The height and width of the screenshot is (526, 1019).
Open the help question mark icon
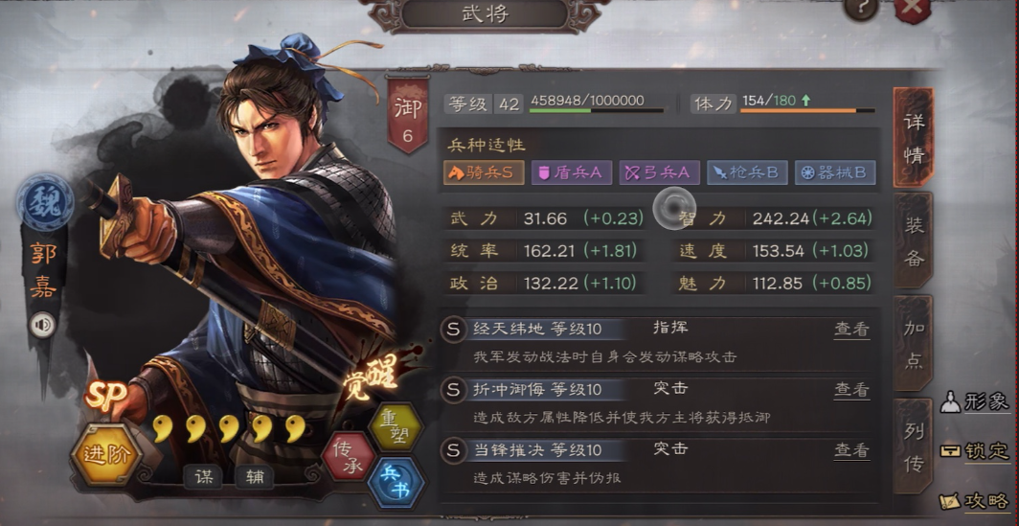(860, 10)
